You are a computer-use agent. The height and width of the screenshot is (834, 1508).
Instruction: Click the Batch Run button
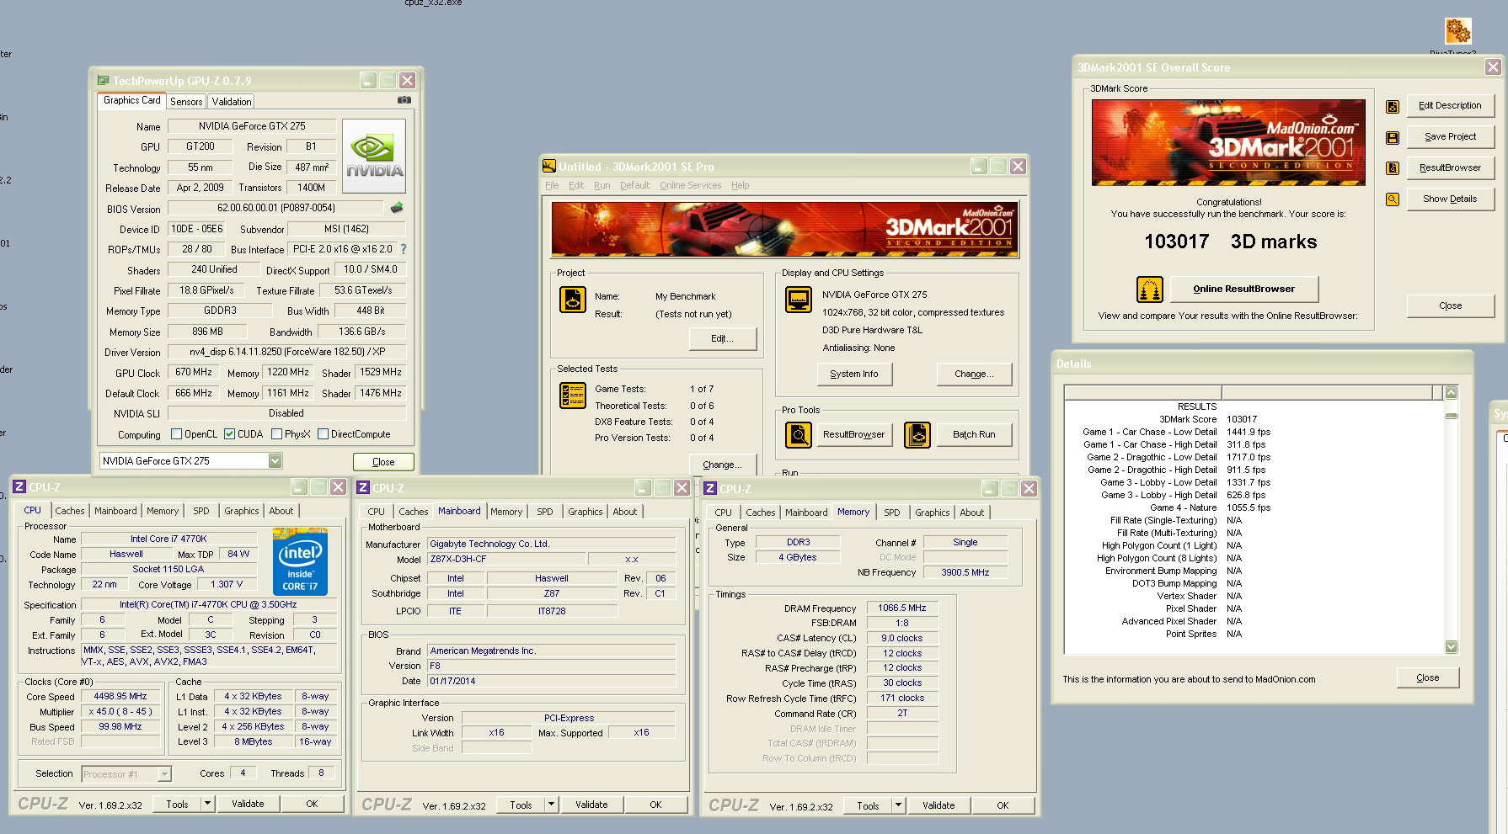pyautogui.click(x=974, y=434)
